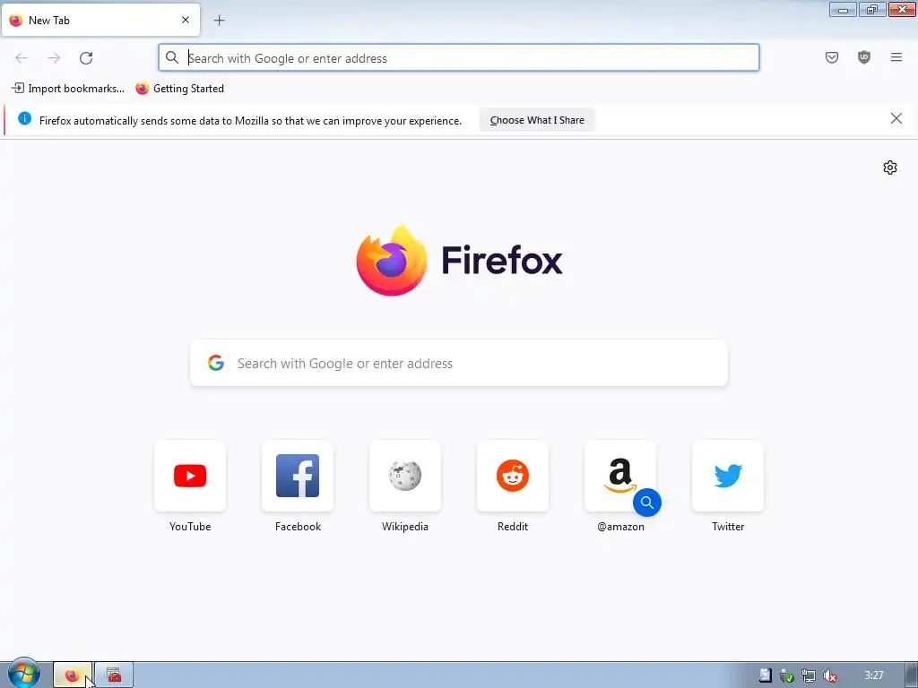Minimize the Firefox window

click(843, 9)
